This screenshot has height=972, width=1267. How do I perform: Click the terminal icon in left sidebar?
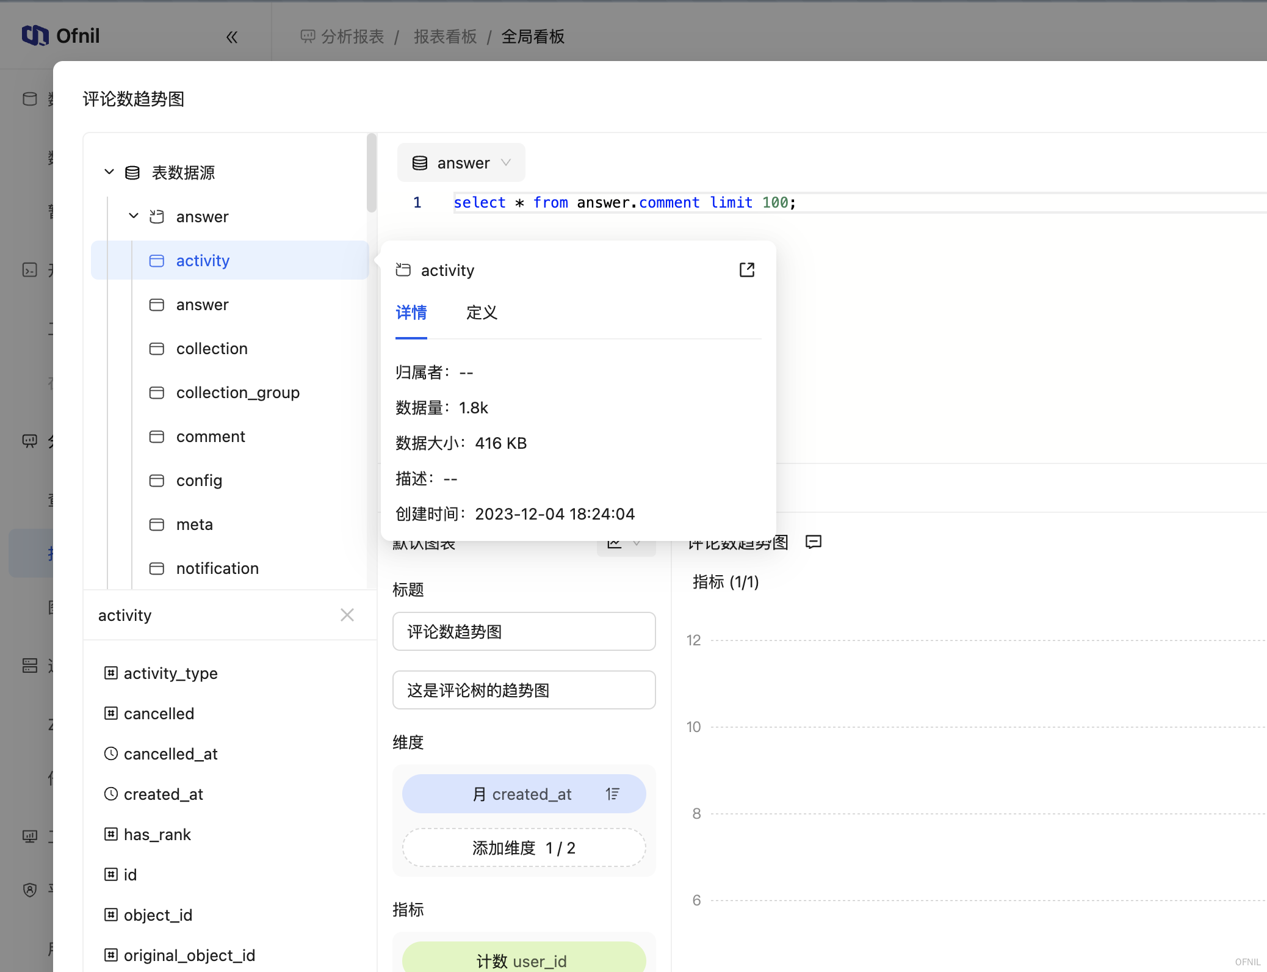point(29,270)
